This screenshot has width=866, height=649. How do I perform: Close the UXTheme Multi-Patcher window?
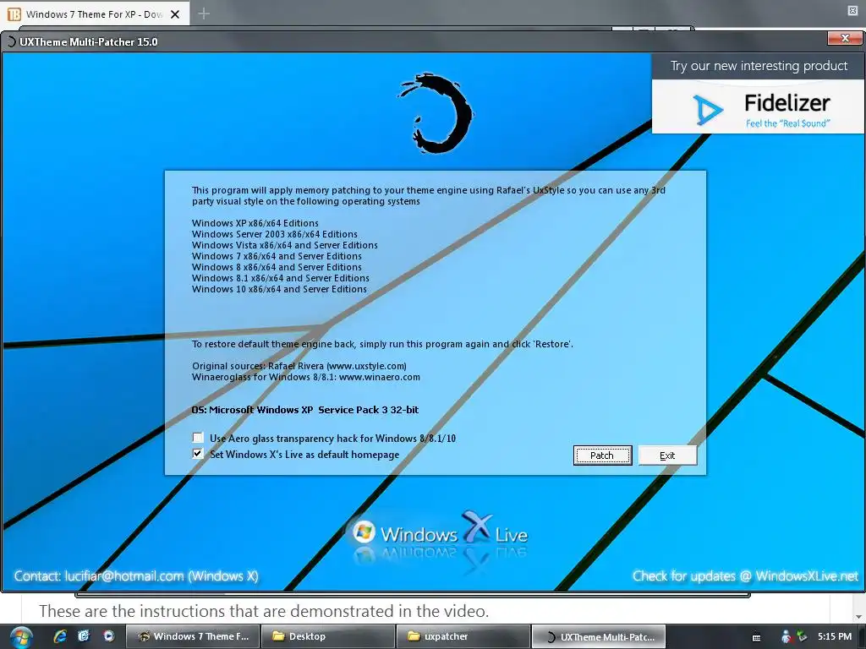(845, 37)
